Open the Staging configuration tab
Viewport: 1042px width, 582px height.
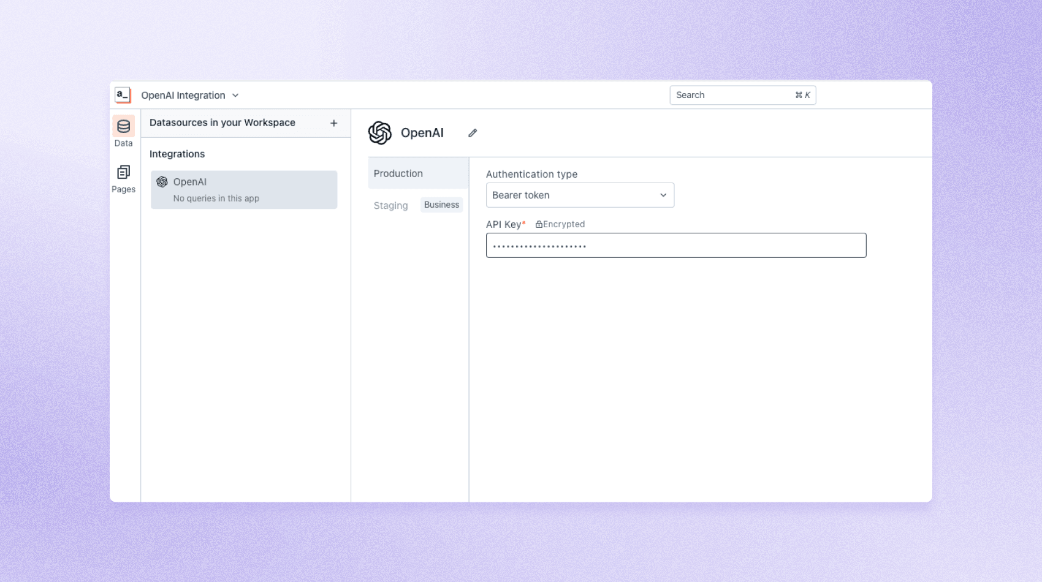pyautogui.click(x=390, y=205)
